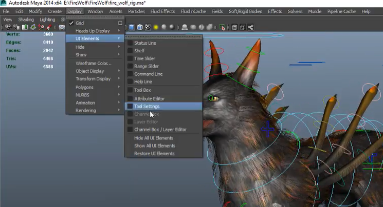Enable the Status Line checkbox
This screenshot has height=207, width=383.
pyautogui.click(x=130, y=43)
